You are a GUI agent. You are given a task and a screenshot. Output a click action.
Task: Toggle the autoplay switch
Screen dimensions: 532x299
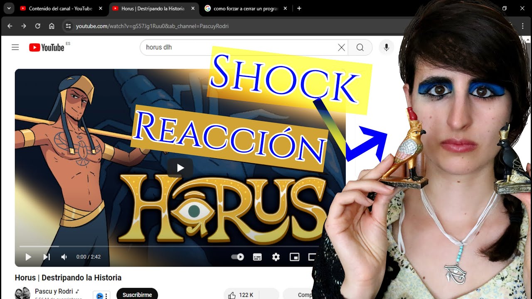[238, 257]
